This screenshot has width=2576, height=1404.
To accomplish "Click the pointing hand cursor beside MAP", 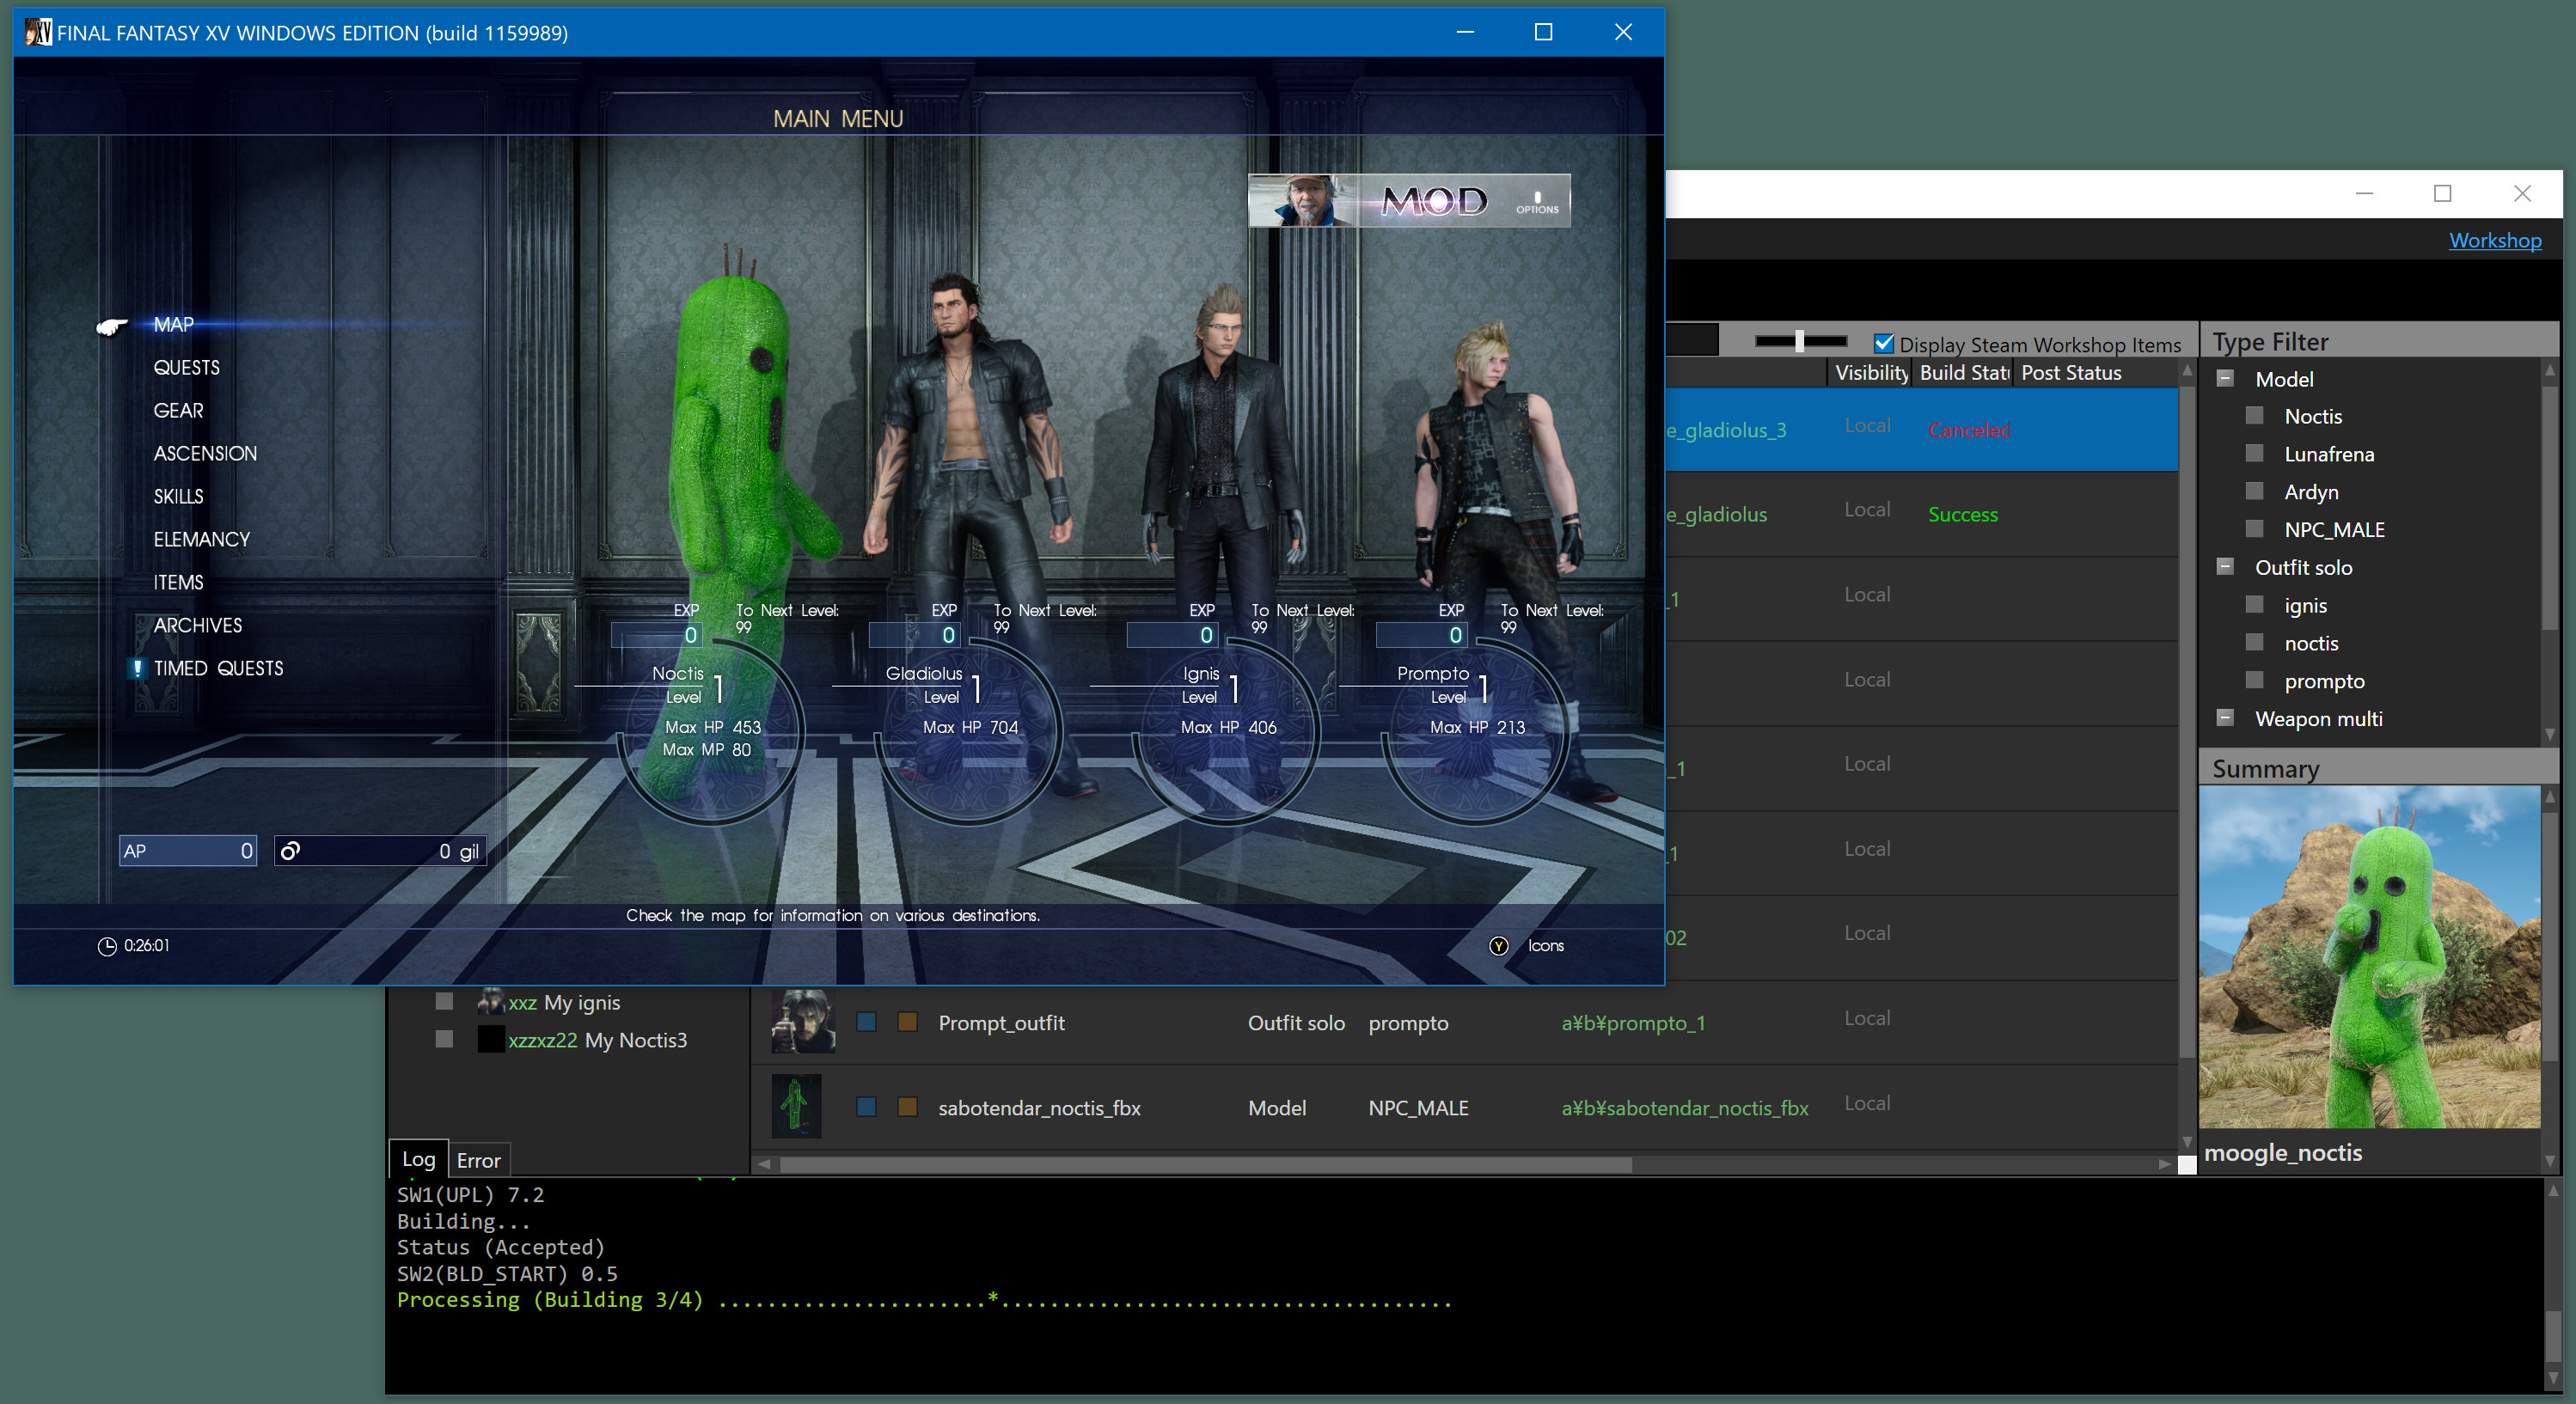I will coord(112,327).
